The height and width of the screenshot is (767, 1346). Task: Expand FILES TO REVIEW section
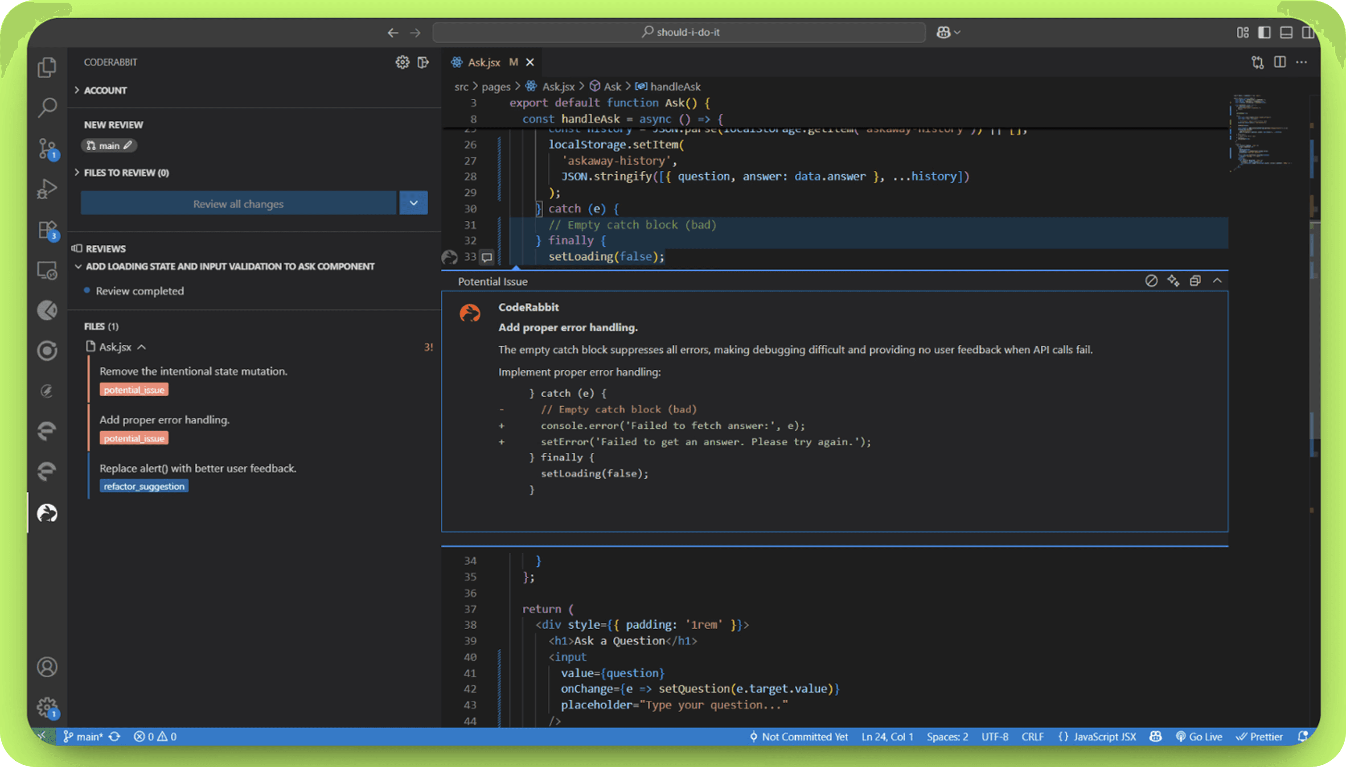pos(126,172)
